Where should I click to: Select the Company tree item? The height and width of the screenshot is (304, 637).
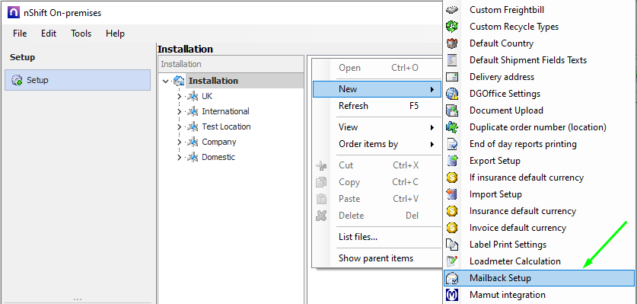click(x=219, y=142)
